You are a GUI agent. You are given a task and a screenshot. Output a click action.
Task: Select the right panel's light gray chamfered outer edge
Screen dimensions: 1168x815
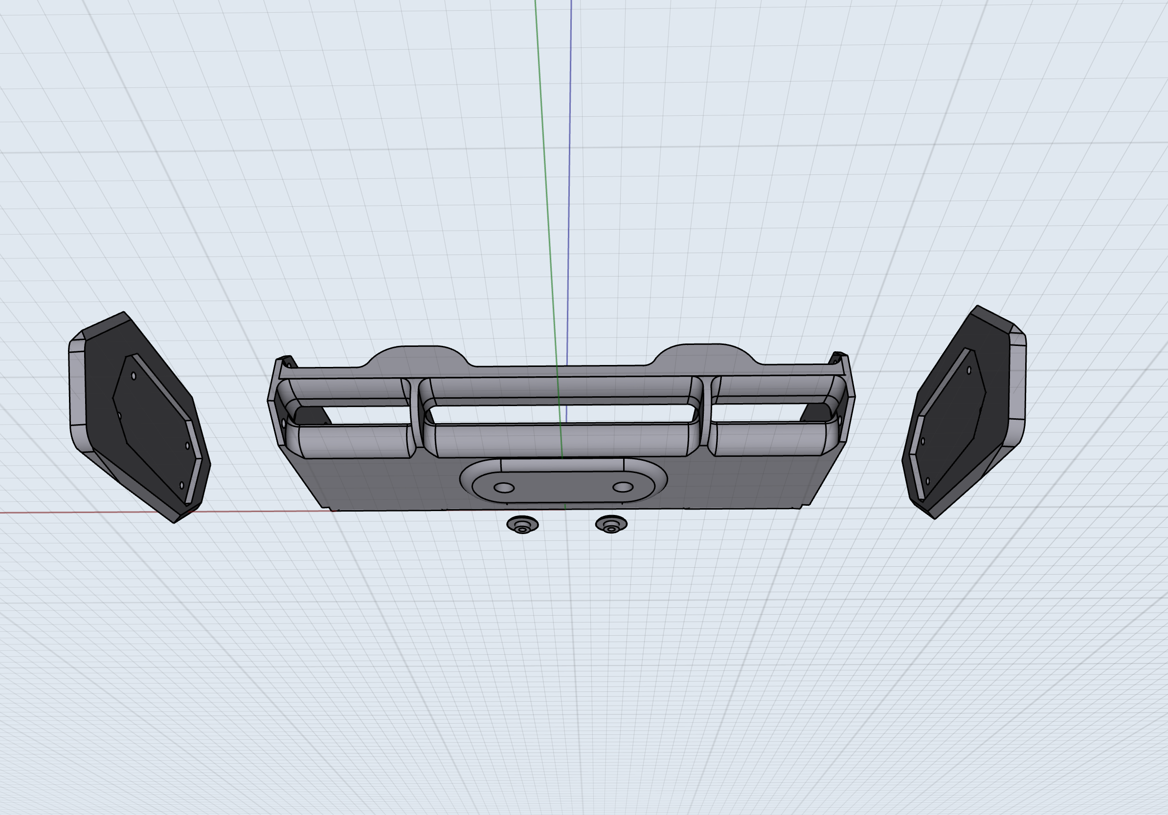click(x=1017, y=381)
